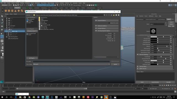Click the Undo icon in status line
Image resolution: width=177 pixels, height=99 pixels.
coord(20,5)
